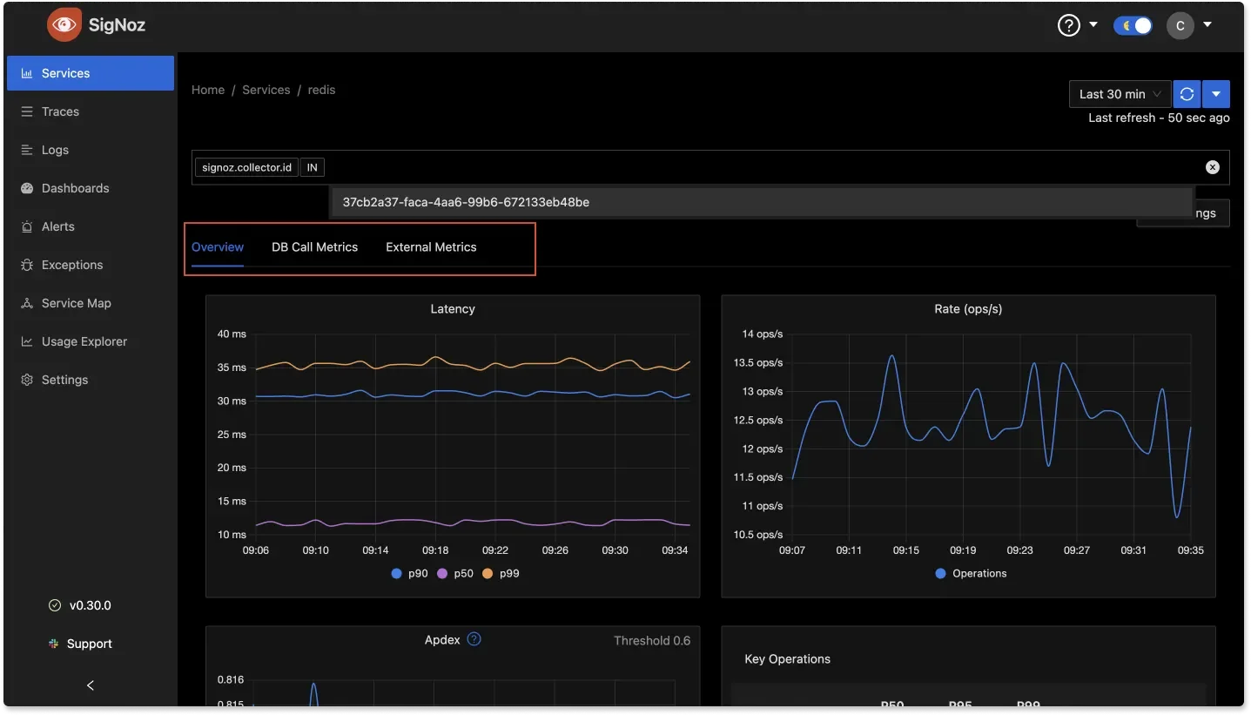Click the Alerts siren icon
1251x715 pixels.
coord(27,226)
